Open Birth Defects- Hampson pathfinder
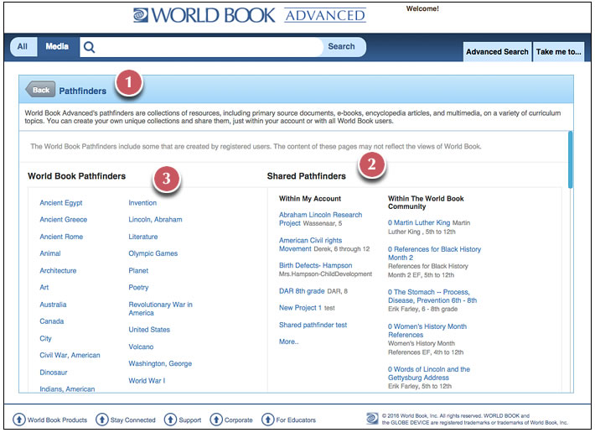The height and width of the screenshot is (438, 595). [x=315, y=265]
